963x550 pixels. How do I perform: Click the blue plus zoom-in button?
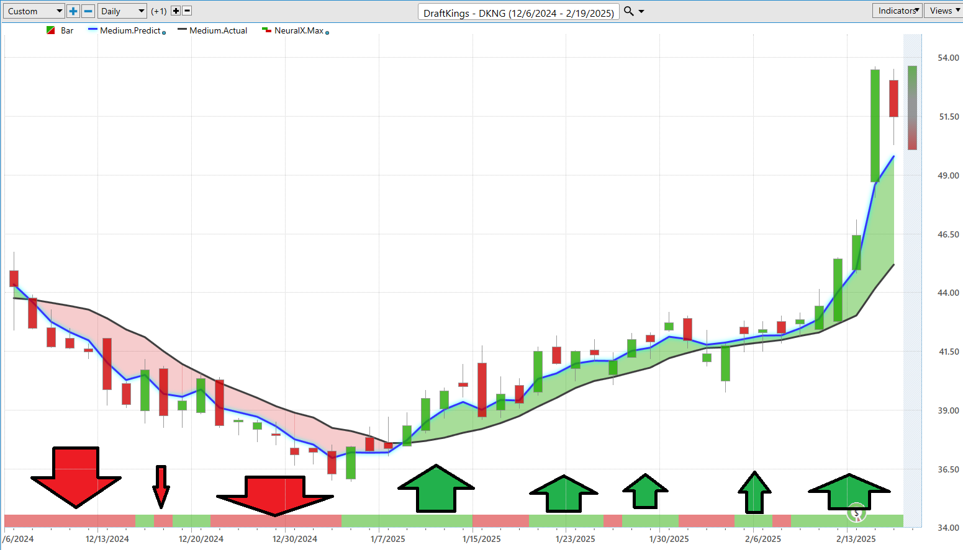pos(73,11)
